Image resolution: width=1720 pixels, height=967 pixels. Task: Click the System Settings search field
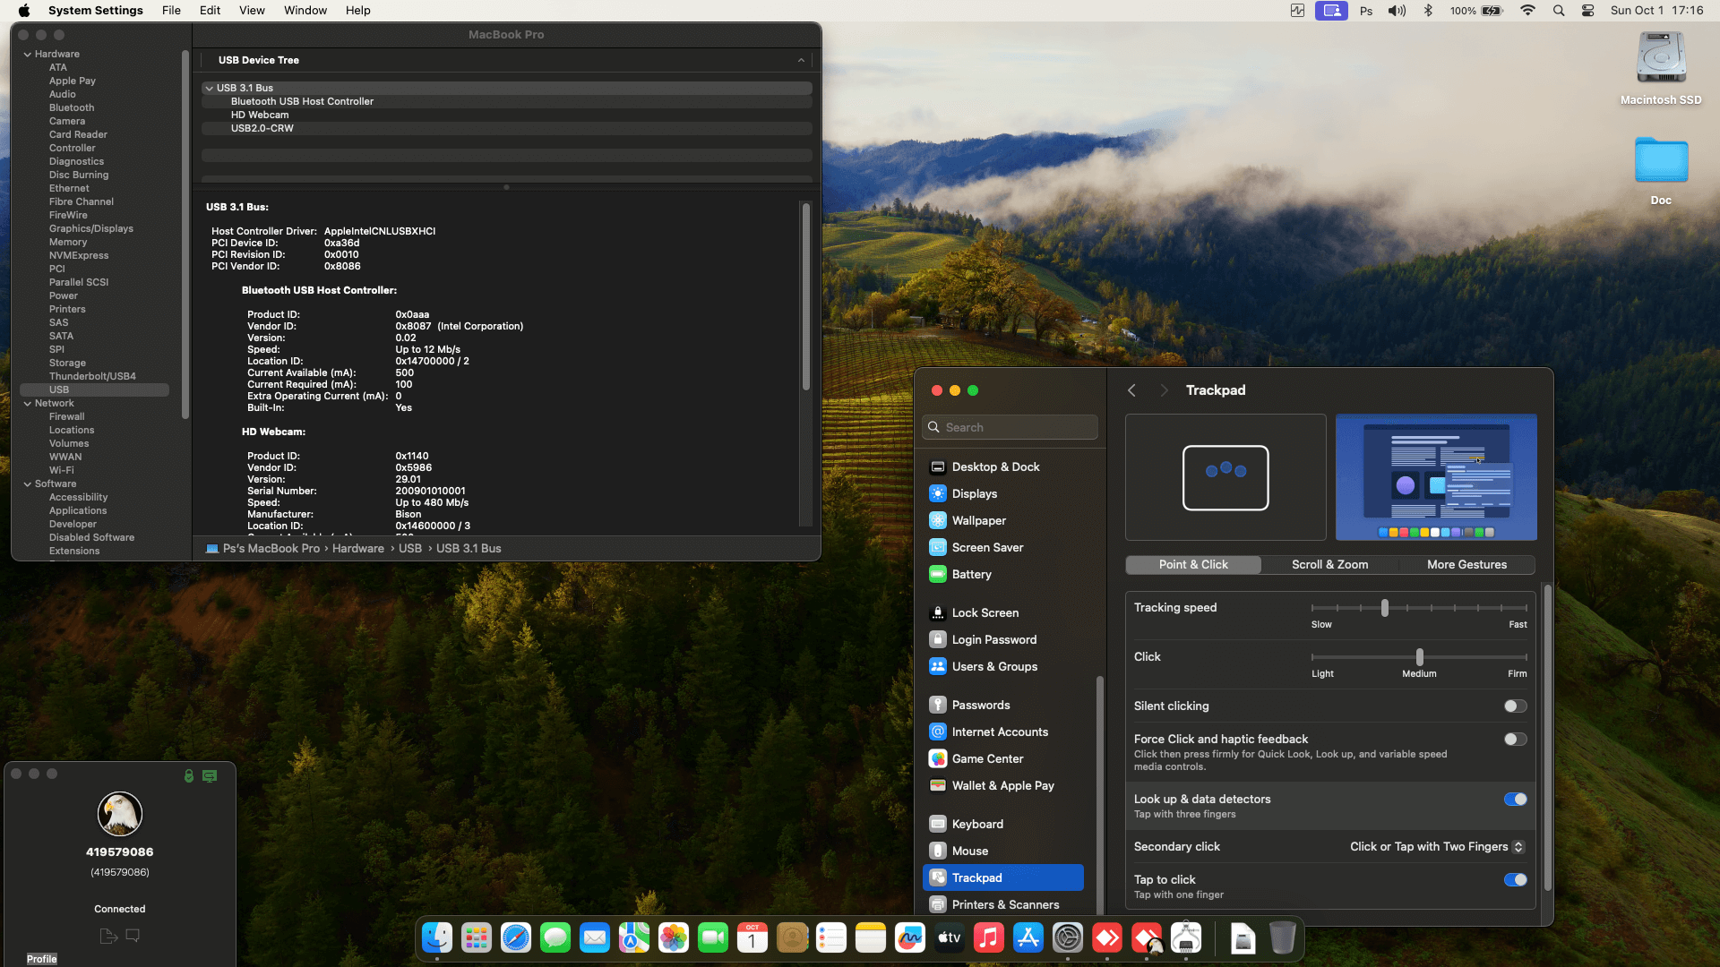click(x=1010, y=427)
